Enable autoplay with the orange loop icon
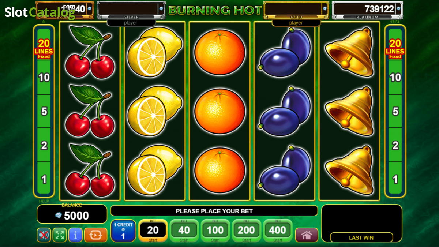Image resolution: width=439 pixels, height=247 pixels. (95, 235)
